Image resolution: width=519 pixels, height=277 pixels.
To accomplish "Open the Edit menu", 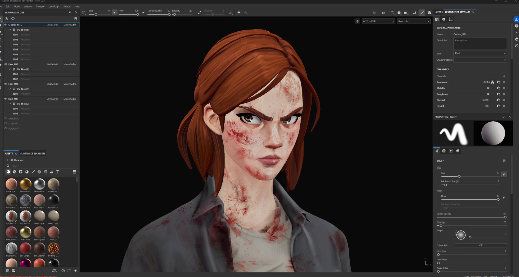I will [x=8, y=6].
